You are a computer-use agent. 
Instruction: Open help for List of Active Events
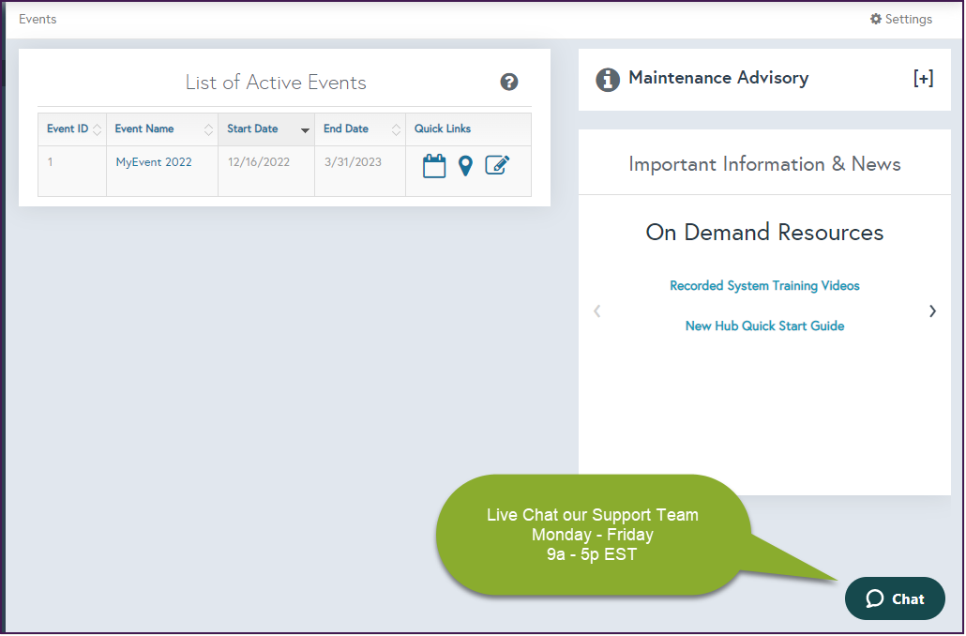tap(509, 82)
